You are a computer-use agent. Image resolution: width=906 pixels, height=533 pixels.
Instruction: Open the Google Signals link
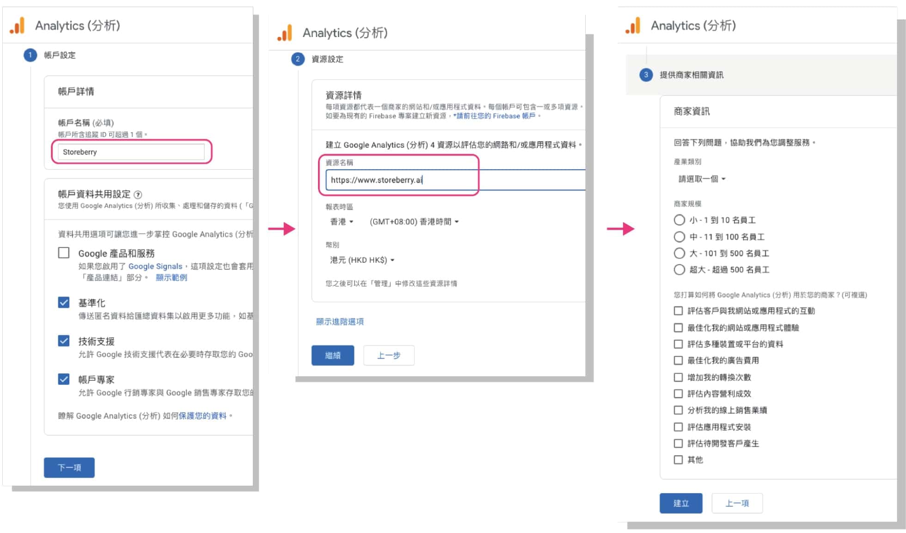click(155, 266)
